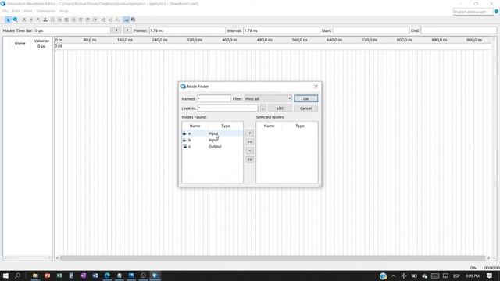The image size is (500, 281).
Task: Open the File menu
Action: (x=5, y=11)
